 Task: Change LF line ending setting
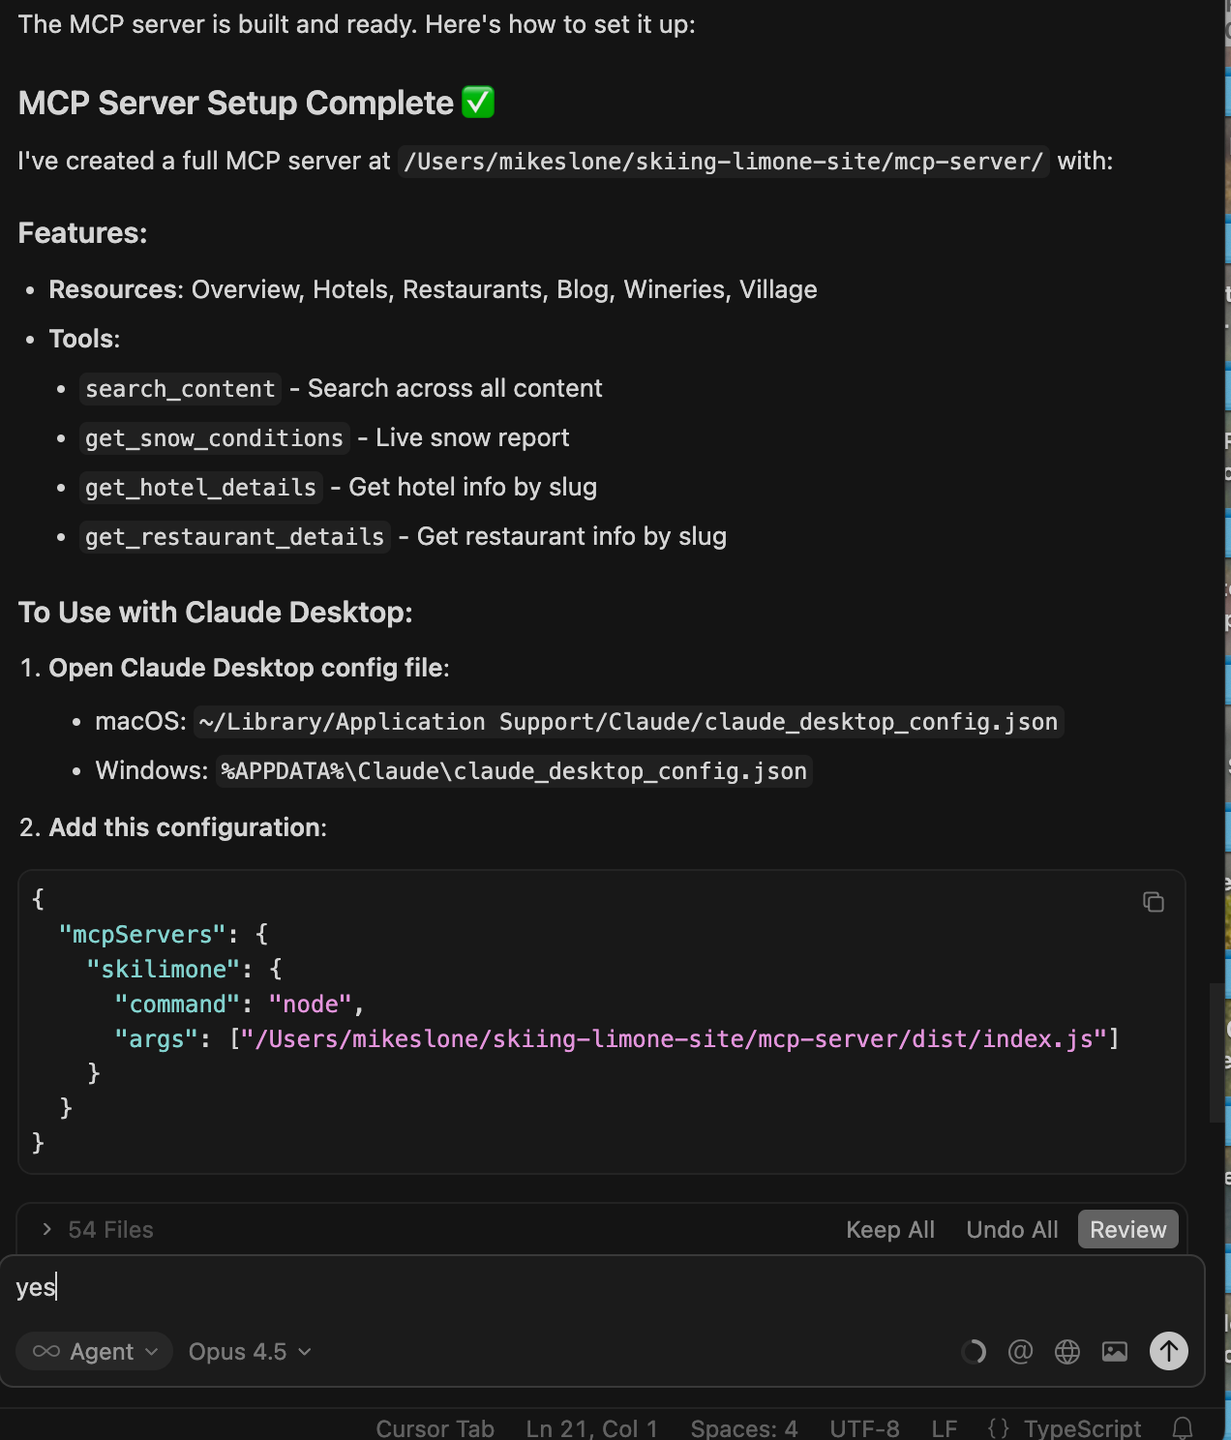(944, 1428)
